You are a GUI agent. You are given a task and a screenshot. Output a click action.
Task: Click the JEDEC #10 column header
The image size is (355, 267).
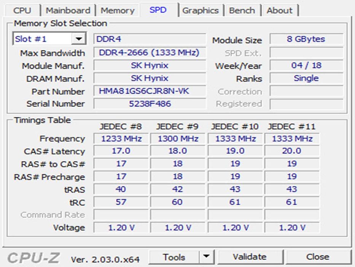(x=235, y=127)
